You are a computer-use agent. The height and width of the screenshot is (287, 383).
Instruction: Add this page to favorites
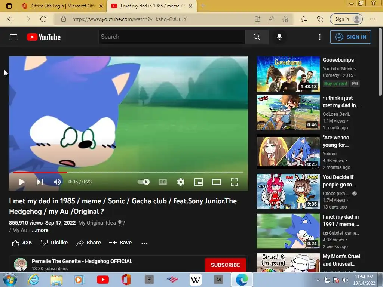click(x=285, y=19)
